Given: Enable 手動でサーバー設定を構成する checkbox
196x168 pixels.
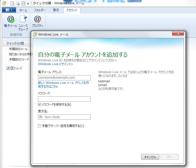Looking at the screenshot, I should tap(39, 126).
